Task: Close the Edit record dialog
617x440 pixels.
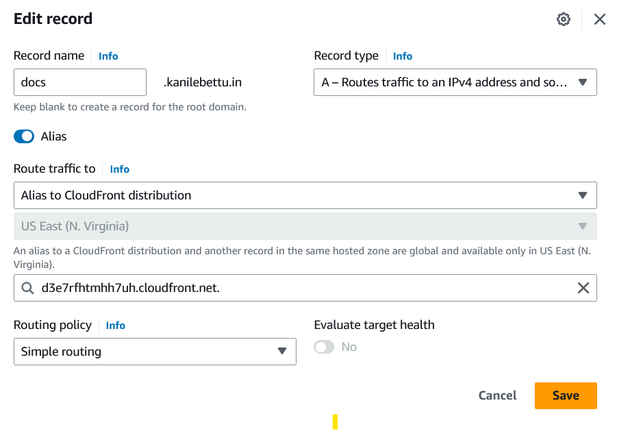Action: coord(599,19)
